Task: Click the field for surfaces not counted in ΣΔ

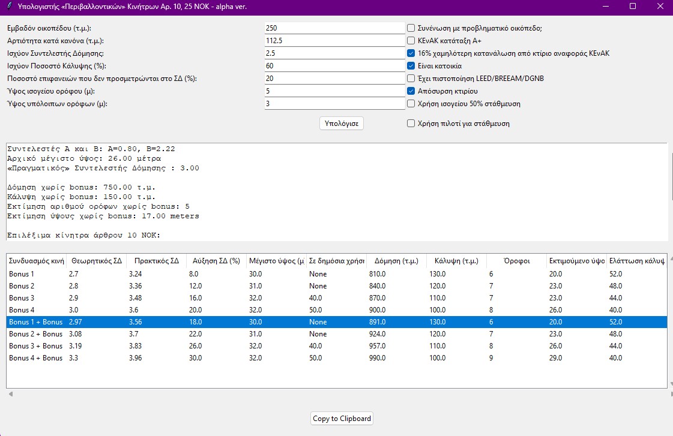Action: click(335, 79)
